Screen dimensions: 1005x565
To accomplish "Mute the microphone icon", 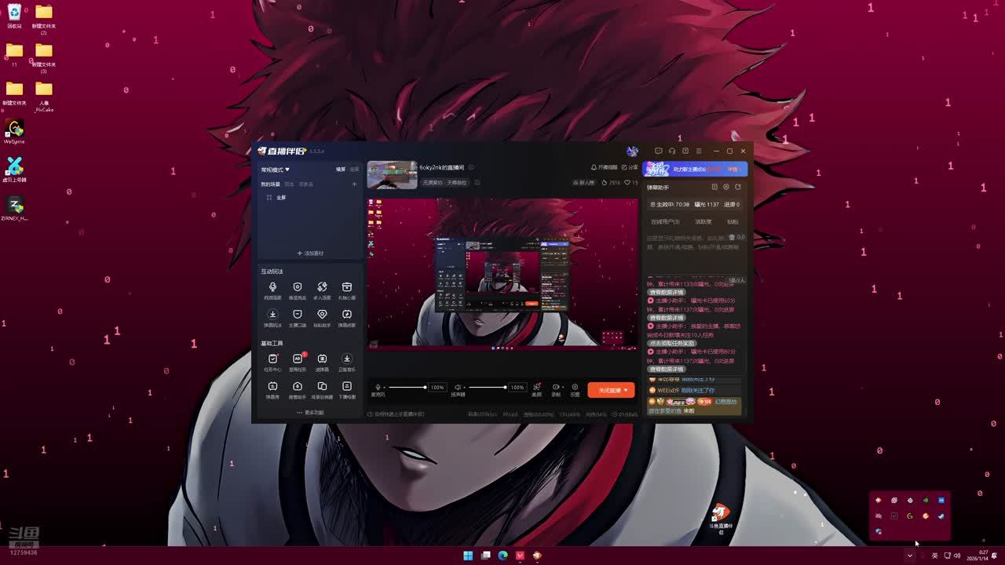I will 378,387.
